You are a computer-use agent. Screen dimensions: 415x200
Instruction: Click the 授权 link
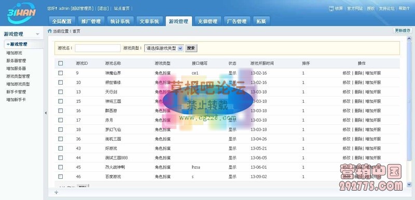pyautogui.click(x=371, y=8)
